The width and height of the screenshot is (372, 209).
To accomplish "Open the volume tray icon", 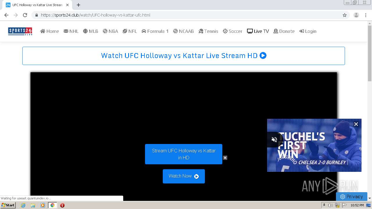I will pos(330,205).
